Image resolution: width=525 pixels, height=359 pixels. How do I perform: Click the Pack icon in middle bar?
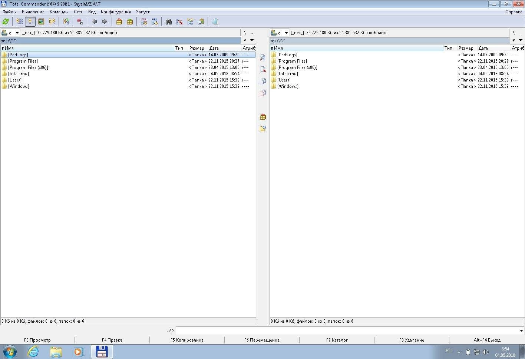263,117
